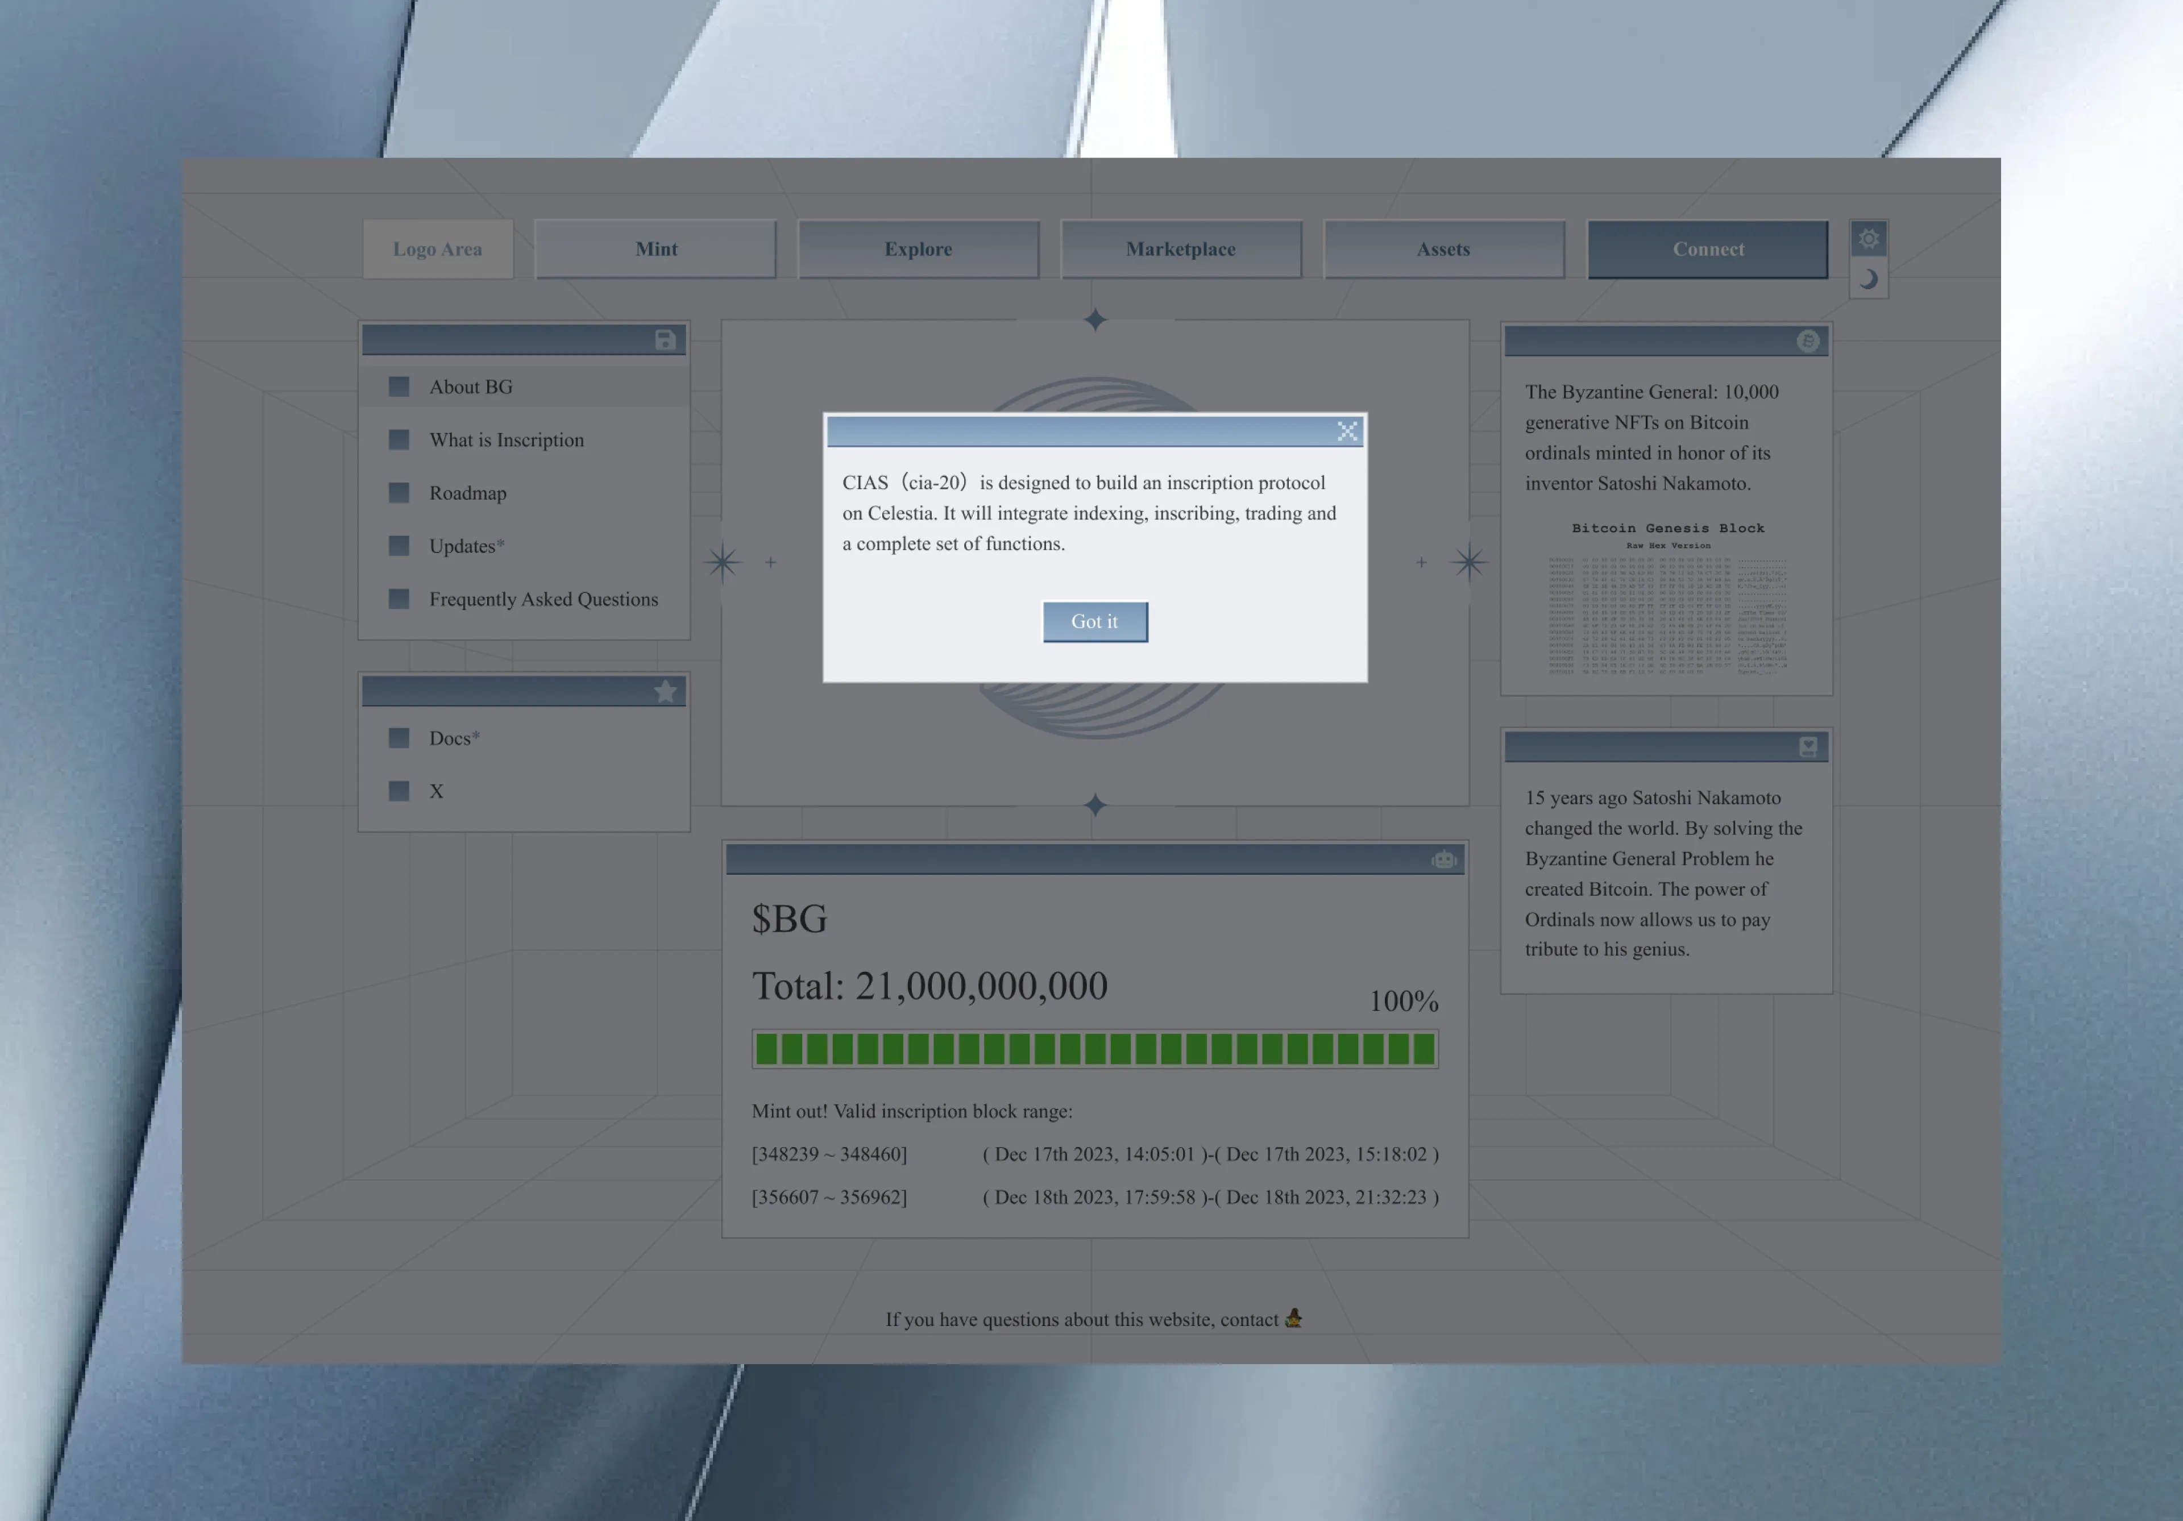Click the sun light-mode icon

point(1868,239)
